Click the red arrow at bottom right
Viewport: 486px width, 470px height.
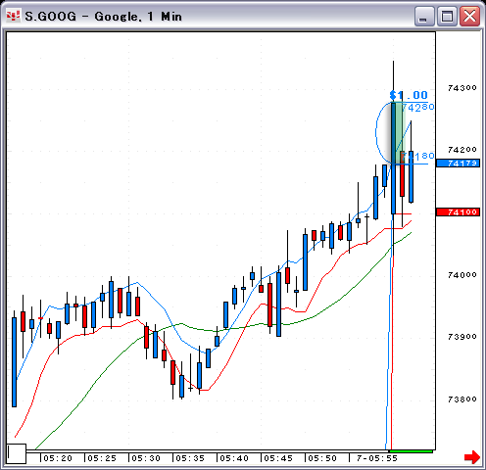(x=472, y=456)
